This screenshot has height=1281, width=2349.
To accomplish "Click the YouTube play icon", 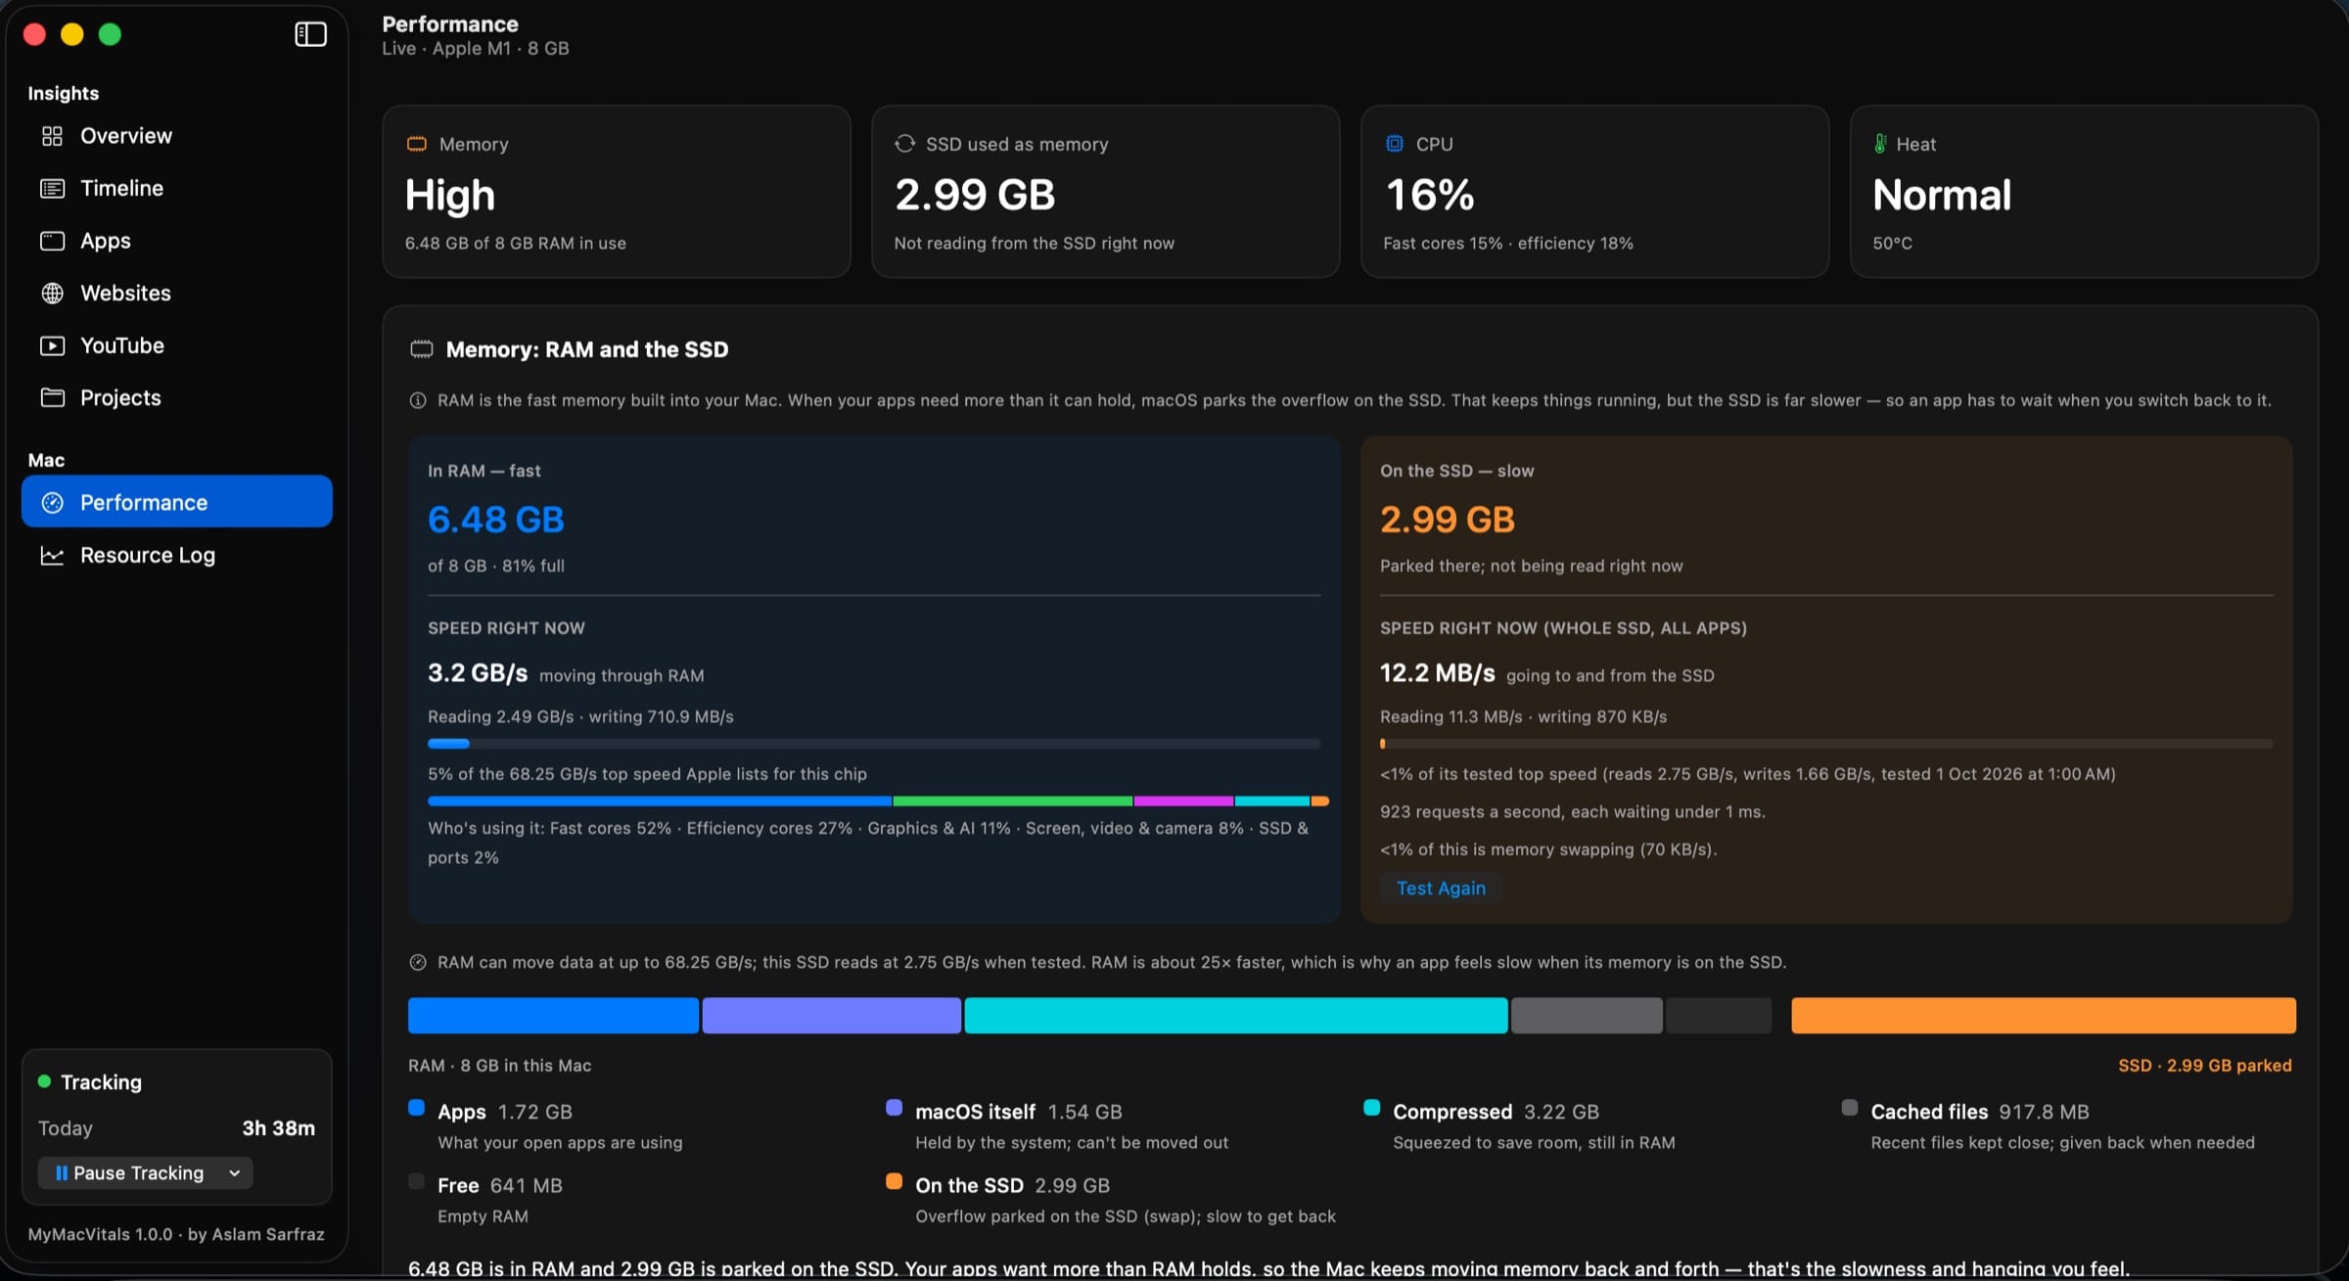I will (x=52, y=345).
